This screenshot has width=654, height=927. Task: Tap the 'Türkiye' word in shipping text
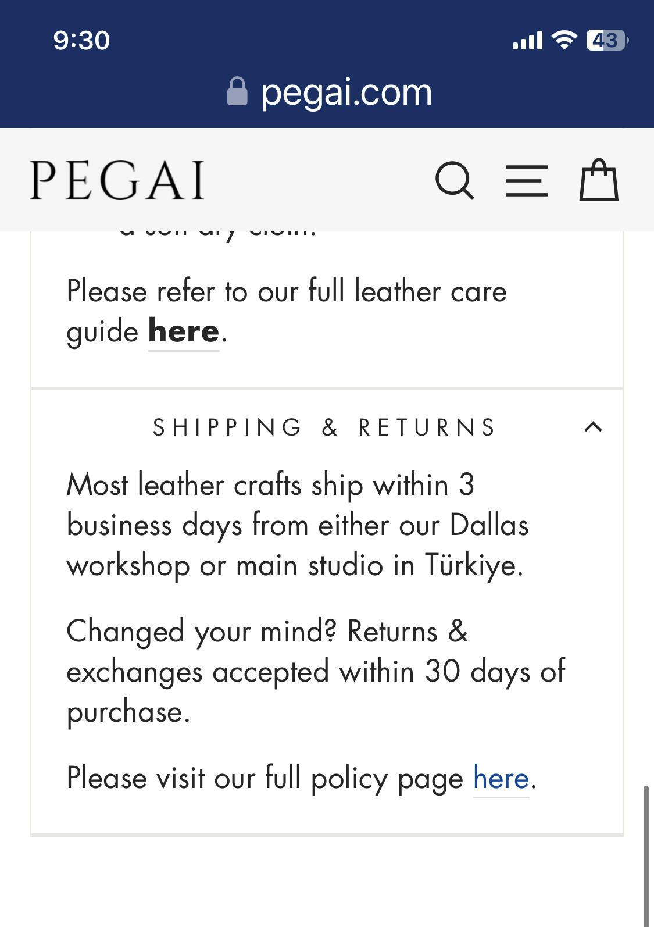click(x=473, y=565)
